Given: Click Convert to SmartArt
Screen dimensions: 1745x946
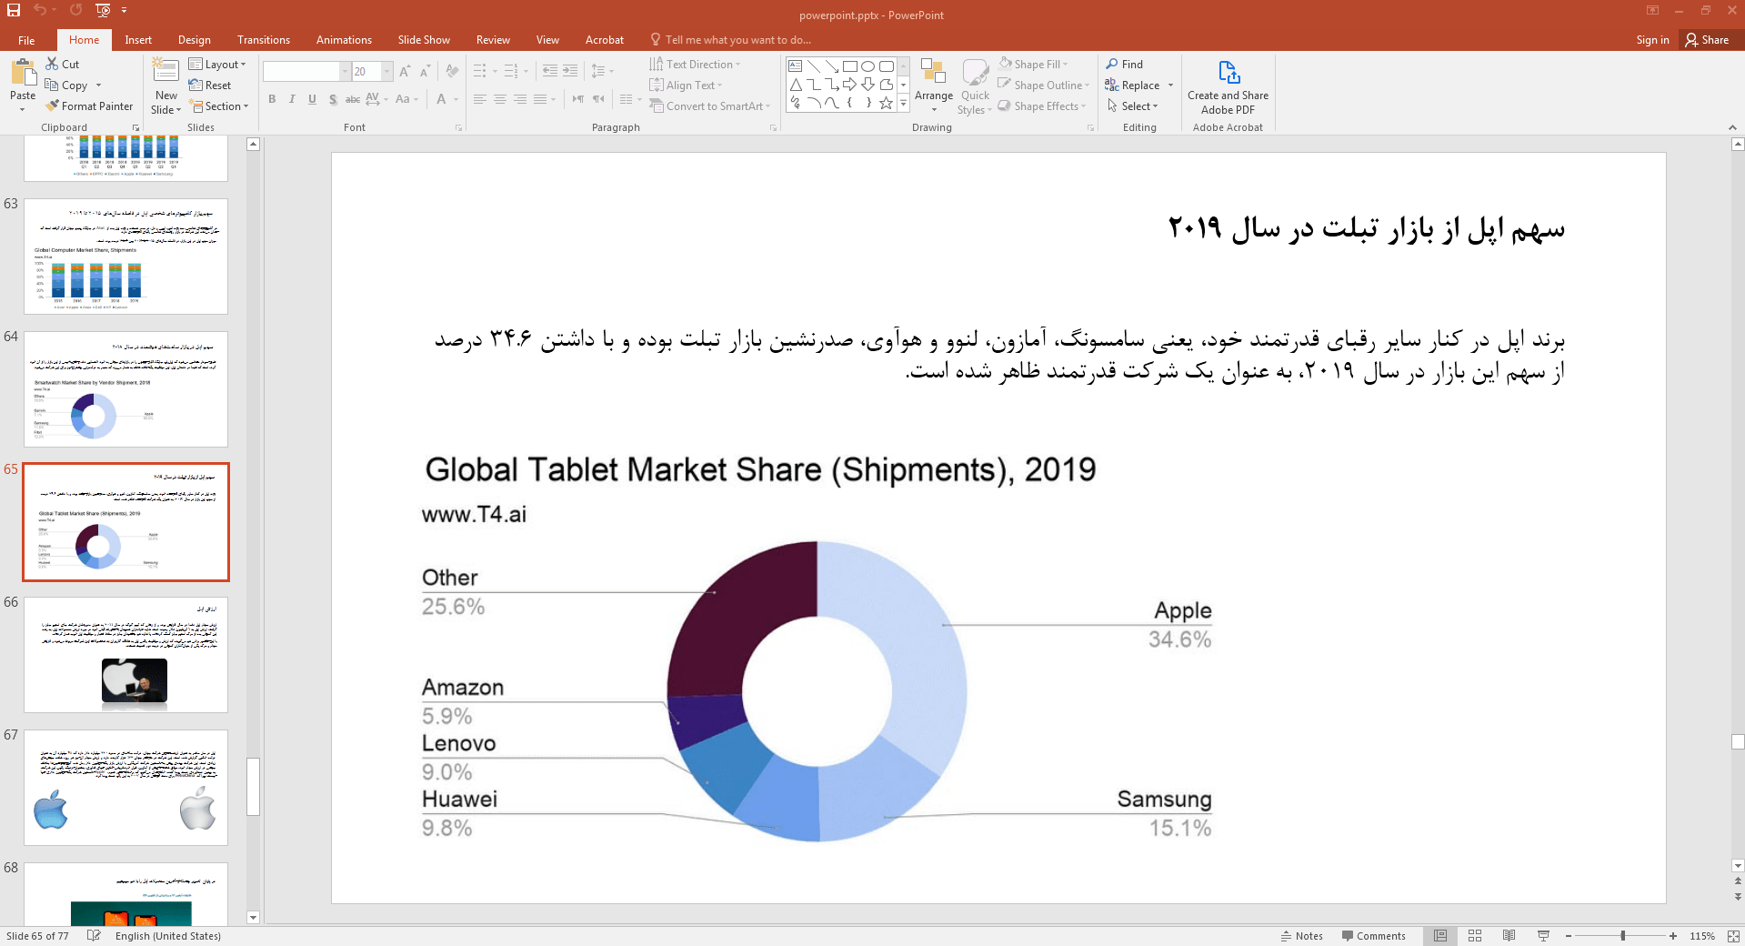Looking at the screenshot, I should (709, 106).
